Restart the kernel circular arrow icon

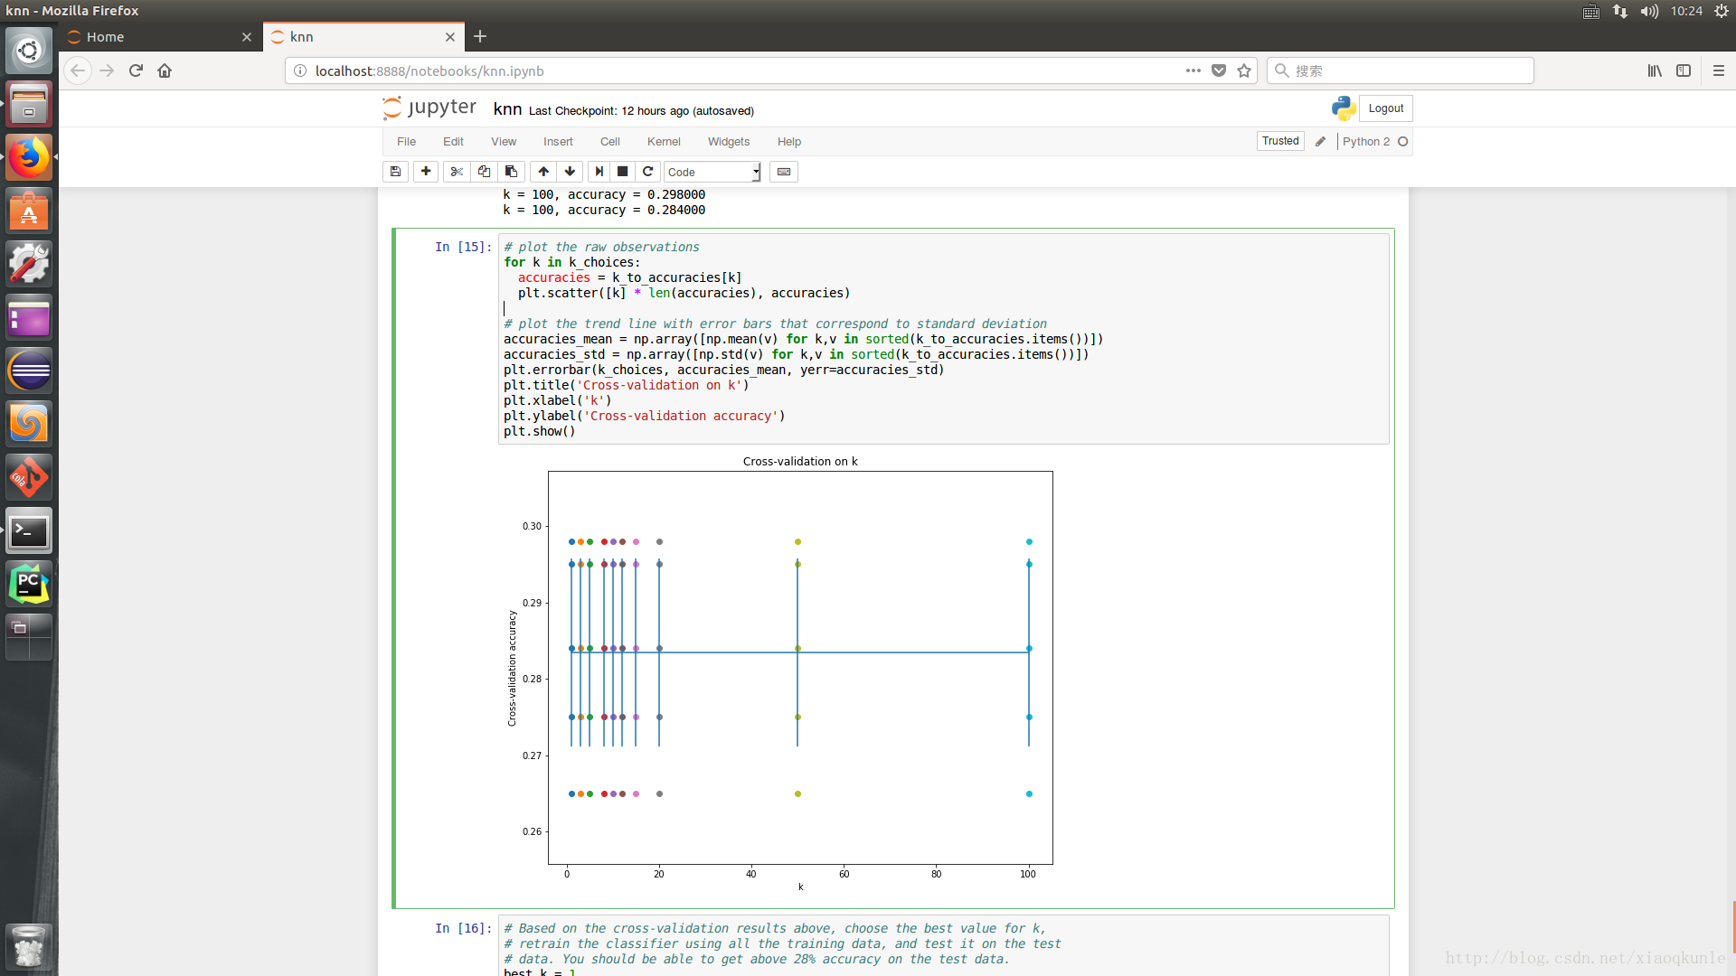coord(647,172)
